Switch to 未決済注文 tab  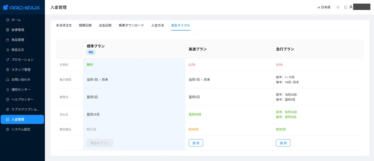point(64,25)
